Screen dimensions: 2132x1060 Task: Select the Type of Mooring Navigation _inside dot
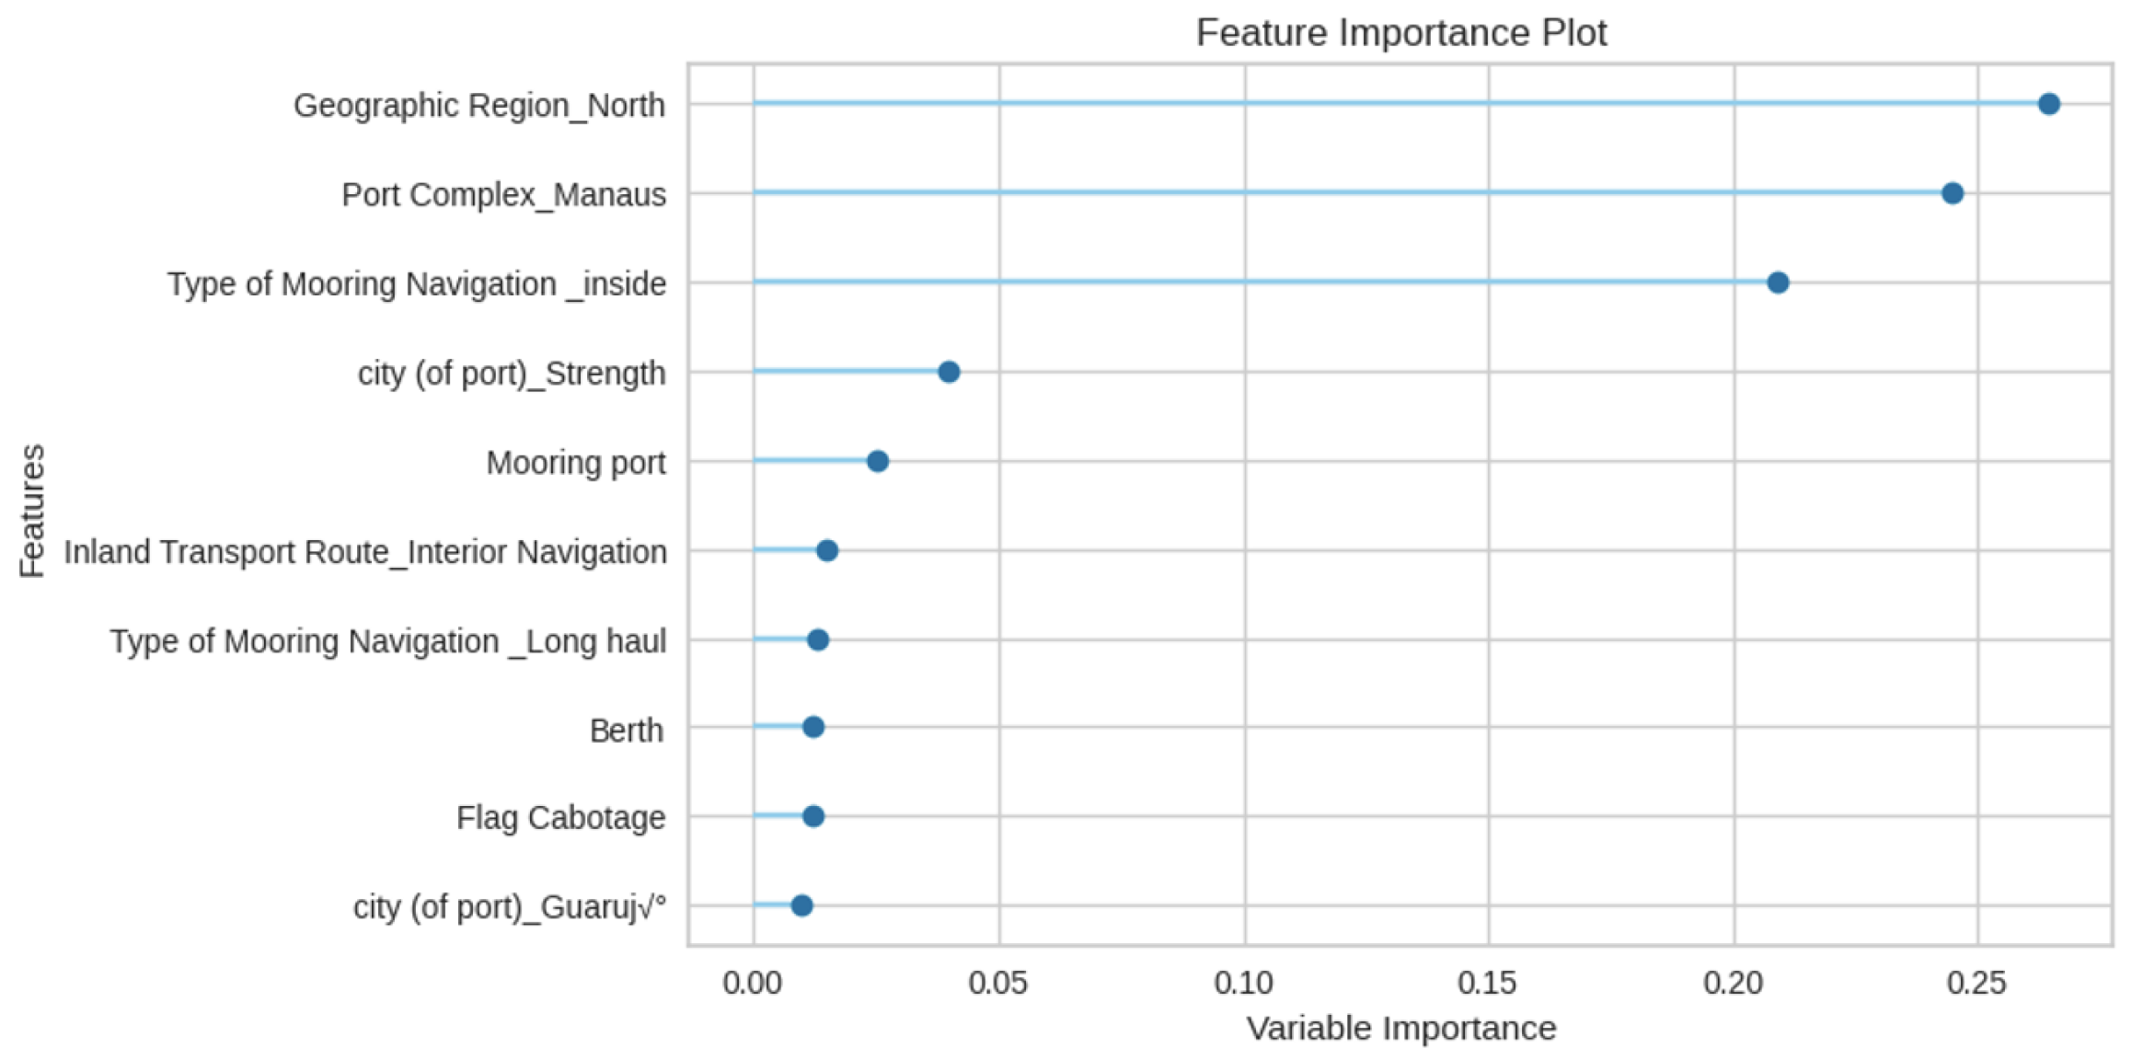(x=1778, y=282)
